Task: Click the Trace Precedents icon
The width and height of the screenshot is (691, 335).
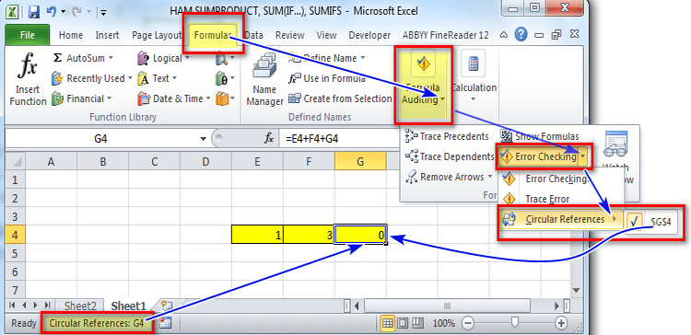Action: coord(411,136)
